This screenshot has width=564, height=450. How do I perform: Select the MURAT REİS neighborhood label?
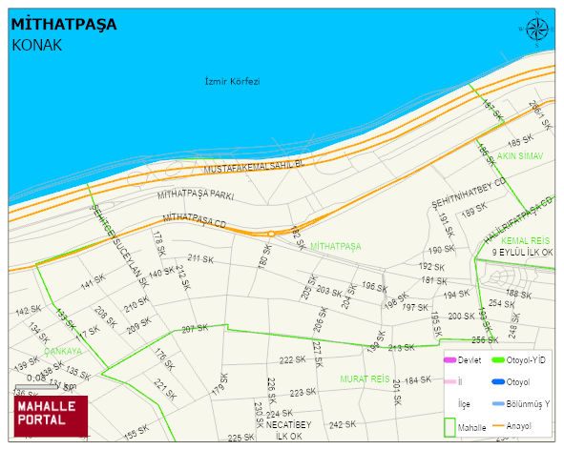(365, 378)
